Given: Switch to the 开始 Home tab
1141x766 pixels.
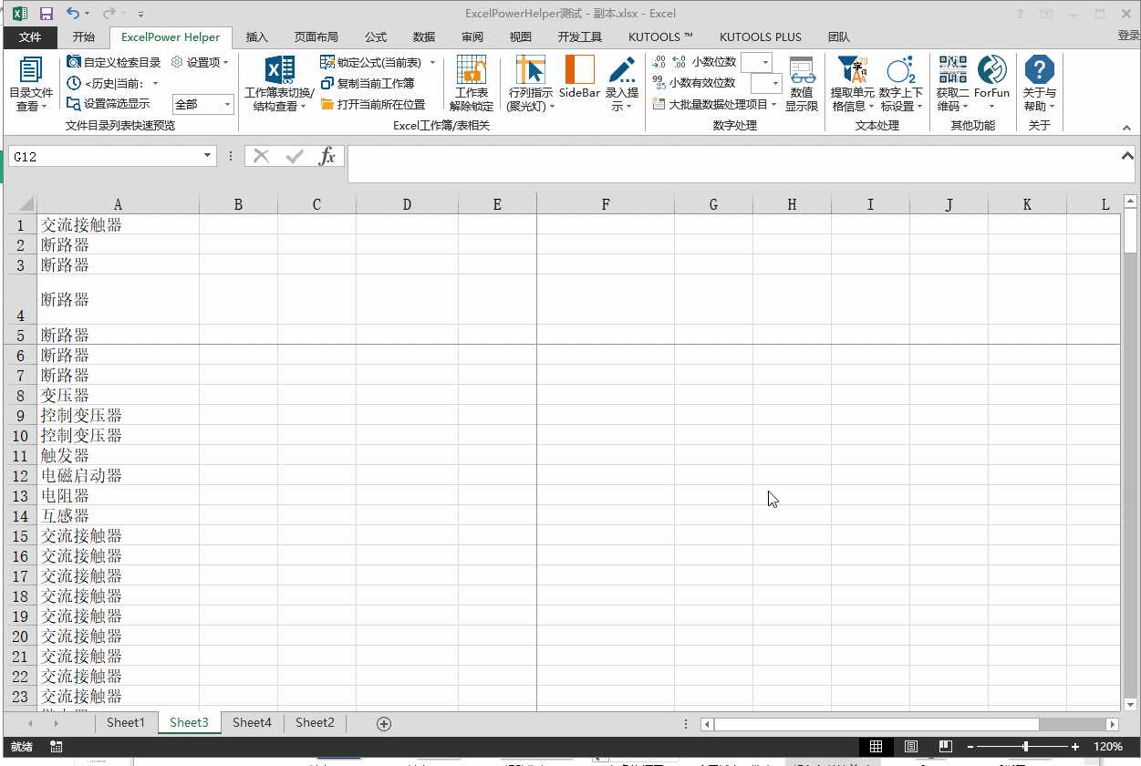Looking at the screenshot, I should pos(84,37).
